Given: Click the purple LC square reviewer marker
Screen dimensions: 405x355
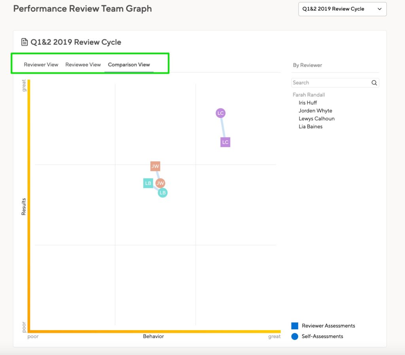Looking at the screenshot, I should pos(225,142).
